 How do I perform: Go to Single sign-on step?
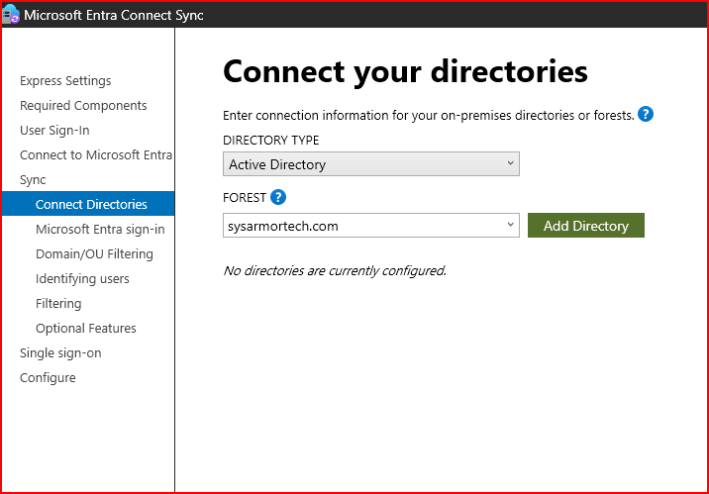point(60,353)
